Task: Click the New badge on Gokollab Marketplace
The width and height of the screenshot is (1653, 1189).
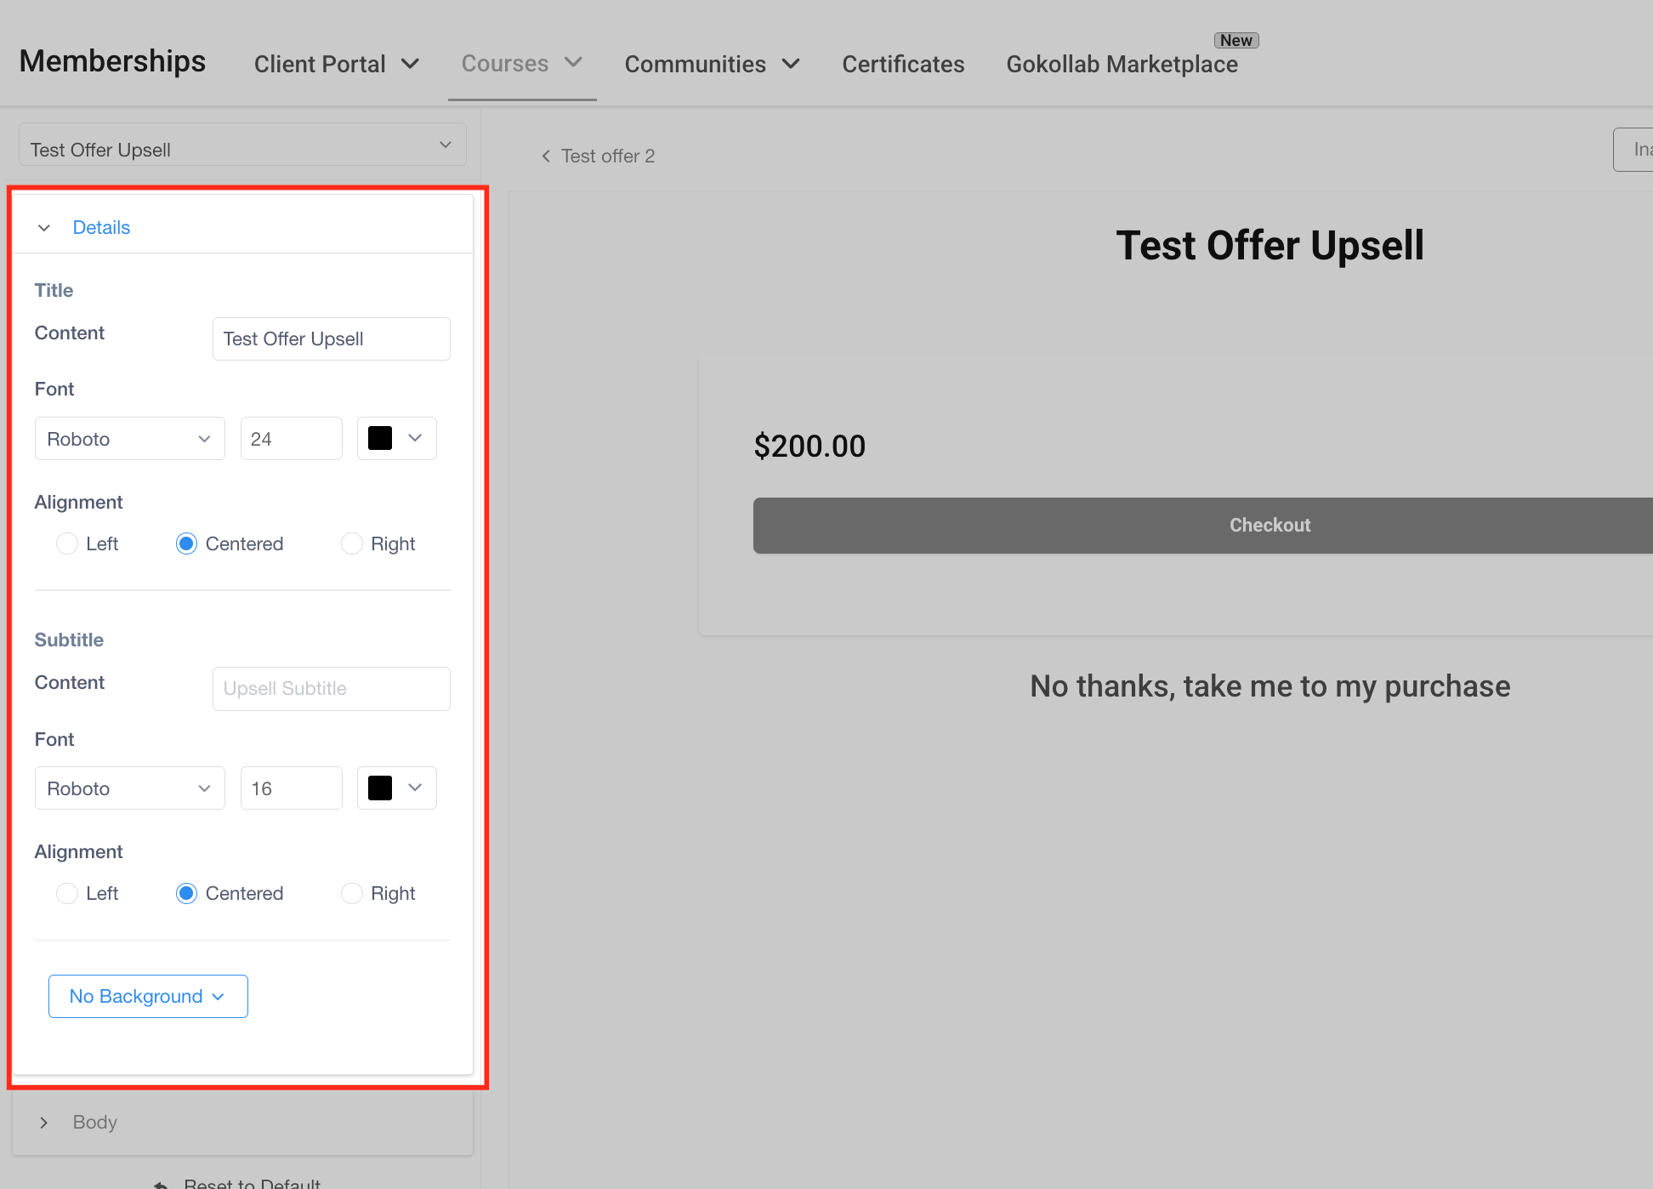Action: click(1235, 40)
